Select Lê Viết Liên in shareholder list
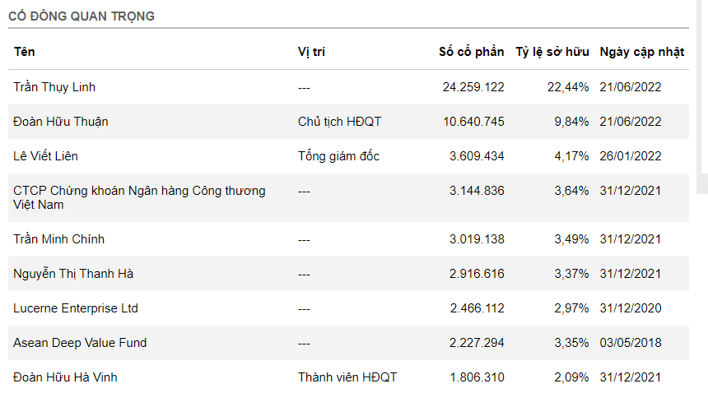This screenshot has height=393, width=708. point(46,156)
